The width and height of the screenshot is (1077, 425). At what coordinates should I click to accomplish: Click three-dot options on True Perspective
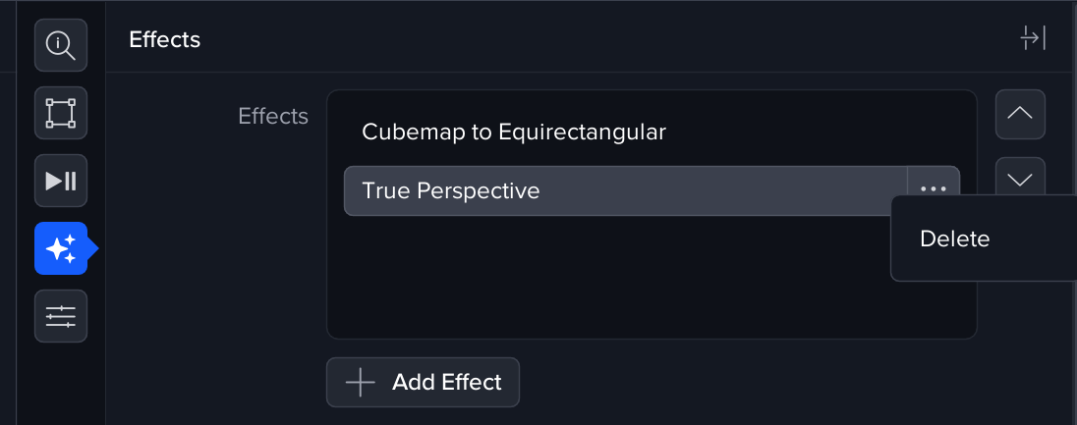click(933, 190)
